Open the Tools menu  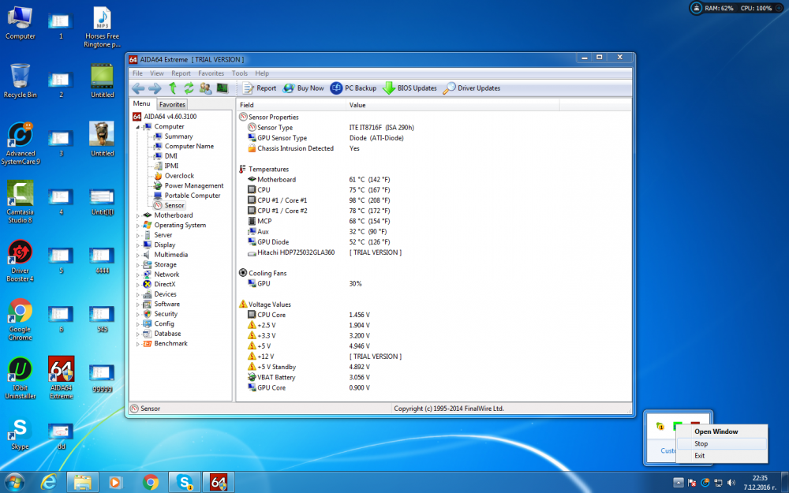click(240, 73)
